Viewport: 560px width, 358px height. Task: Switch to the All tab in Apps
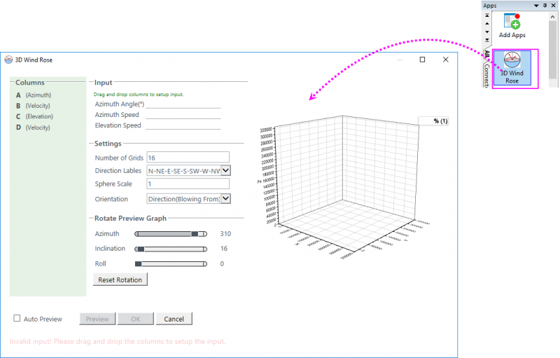pos(487,55)
